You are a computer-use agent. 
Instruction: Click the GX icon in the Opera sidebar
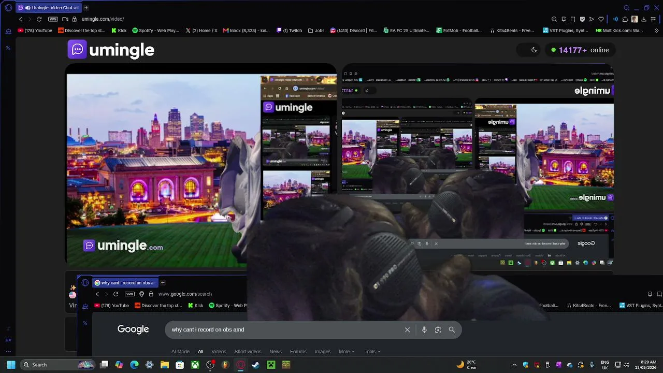[8, 340]
